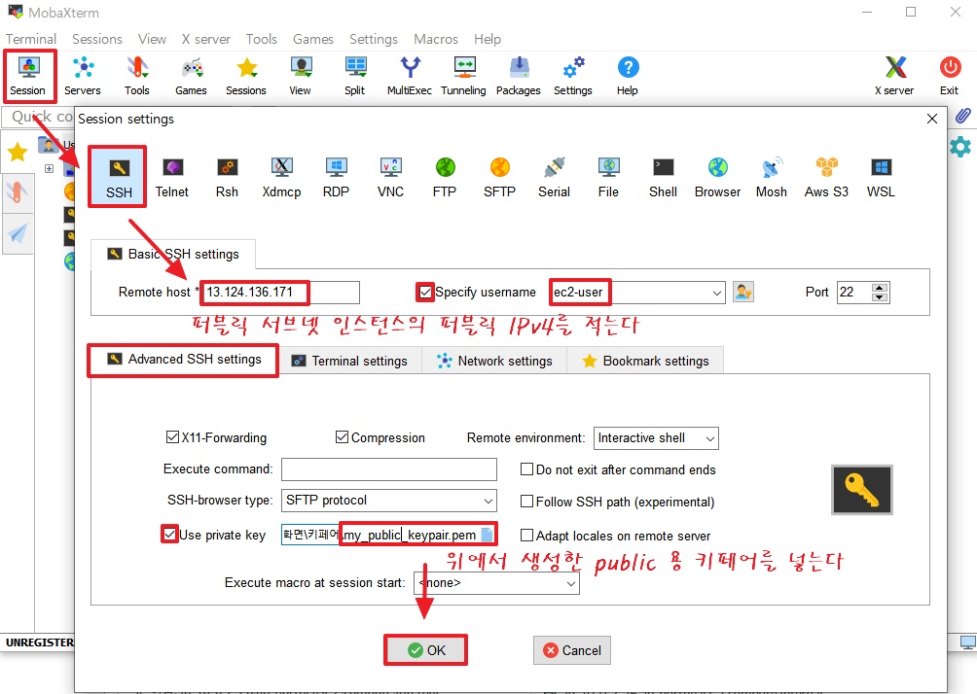The height and width of the screenshot is (694, 977).
Task: Open Packages from toolbar
Action: (519, 77)
